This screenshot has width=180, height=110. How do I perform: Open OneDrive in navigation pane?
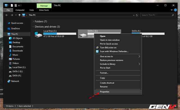coord(15,29)
